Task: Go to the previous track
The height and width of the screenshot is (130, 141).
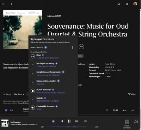Action: point(62,121)
